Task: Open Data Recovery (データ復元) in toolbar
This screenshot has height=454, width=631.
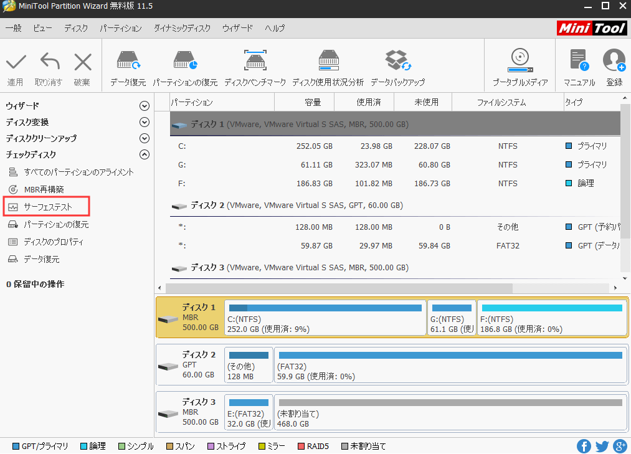Action: click(128, 60)
